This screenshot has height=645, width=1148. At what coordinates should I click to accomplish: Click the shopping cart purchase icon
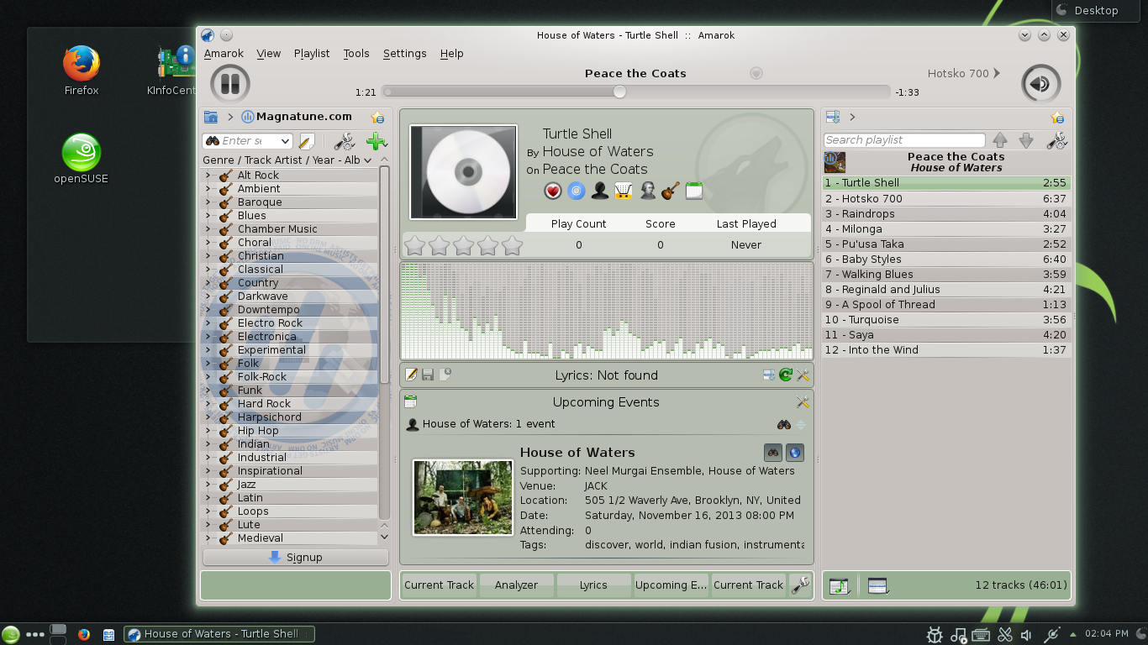[x=623, y=191]
